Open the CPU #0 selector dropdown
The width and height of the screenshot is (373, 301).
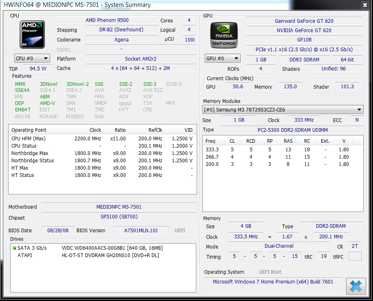click(x=32, y=59)
